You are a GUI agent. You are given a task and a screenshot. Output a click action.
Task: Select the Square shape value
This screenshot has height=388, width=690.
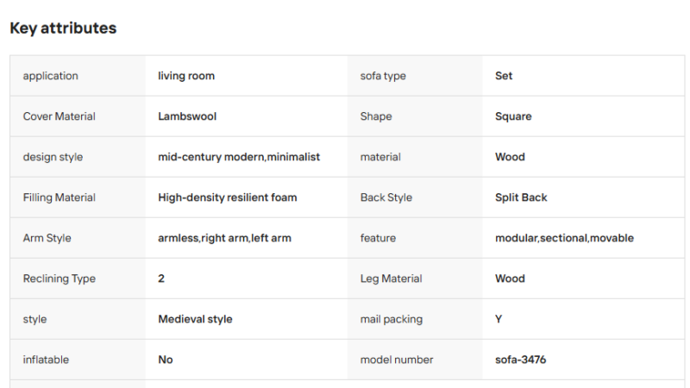click(x=513, y=116)
